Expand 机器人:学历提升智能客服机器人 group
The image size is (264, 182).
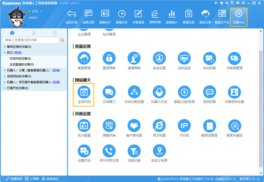tap(5, 82)
